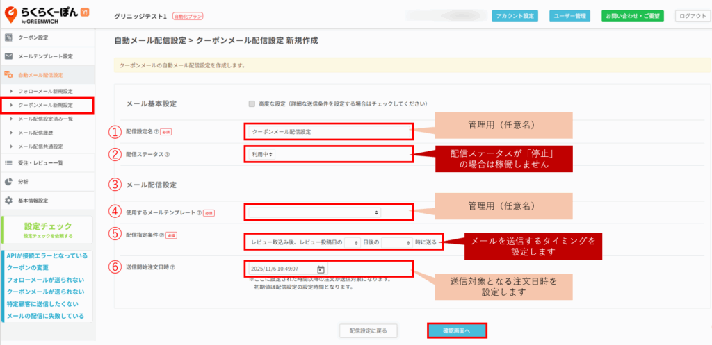Image resolution: width=712 pixels, height=345 pixels.
Task: Click the 確認画面へ button
Action: [457, 330]
